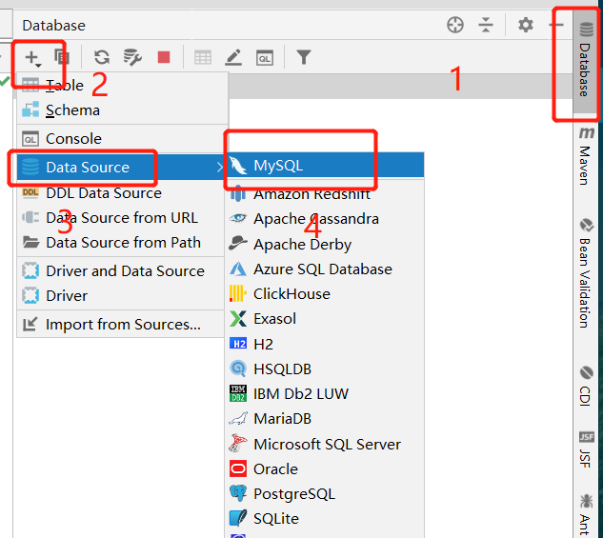The width and height of the screenshot is (603, 538).
Task: Select H2 data source
Action: pos(325,344)
